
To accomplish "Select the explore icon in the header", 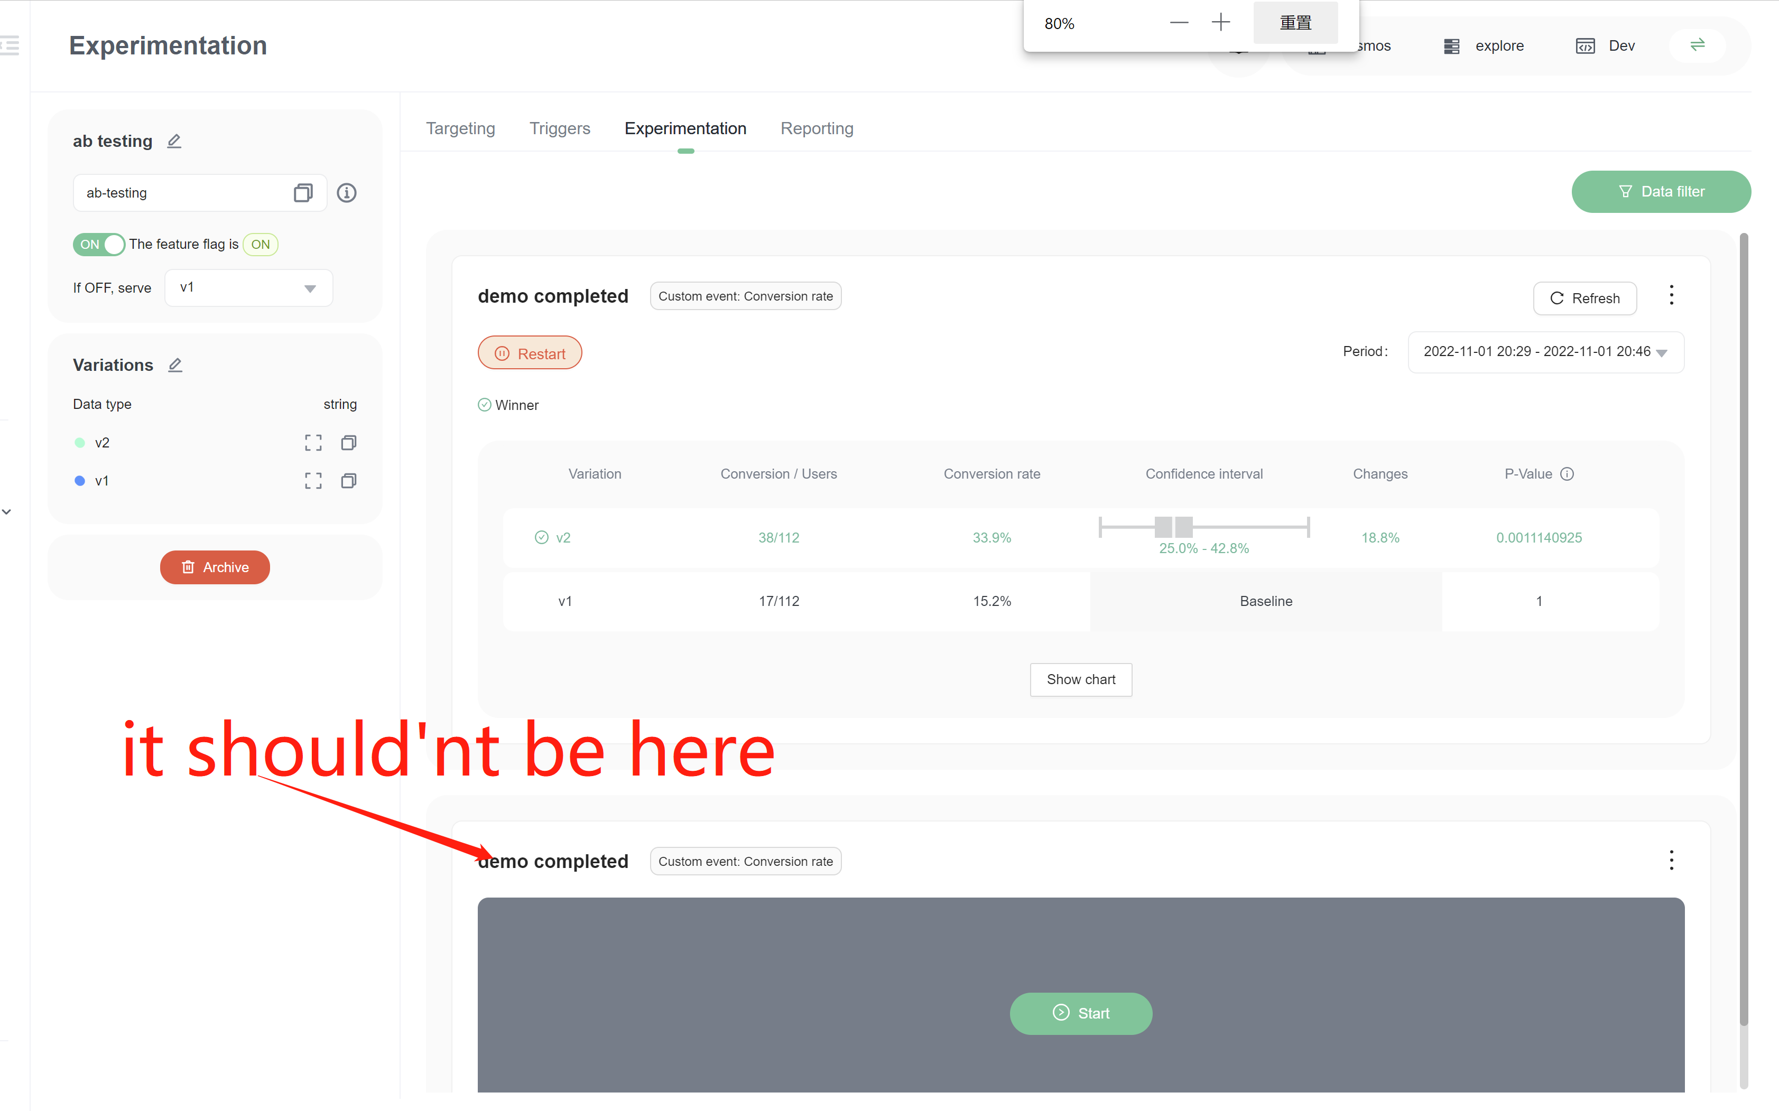I will pyautogui.click(x=1451, y=45).
